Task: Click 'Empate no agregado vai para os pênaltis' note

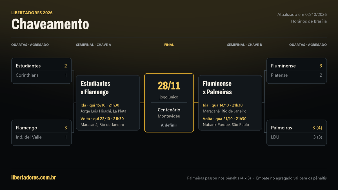Action: click(292, 178)
